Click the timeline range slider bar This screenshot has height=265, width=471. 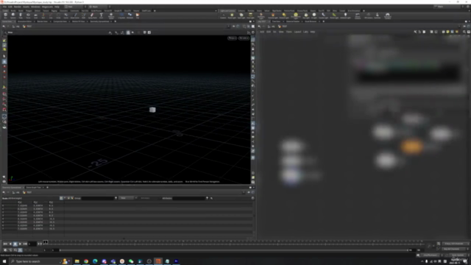(234, 250)
